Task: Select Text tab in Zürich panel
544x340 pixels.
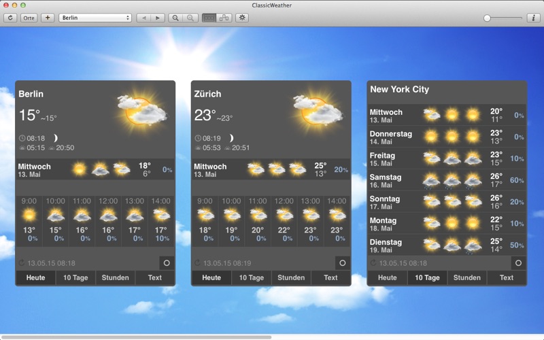Action: pyautogui.click(x=330, y=277)
